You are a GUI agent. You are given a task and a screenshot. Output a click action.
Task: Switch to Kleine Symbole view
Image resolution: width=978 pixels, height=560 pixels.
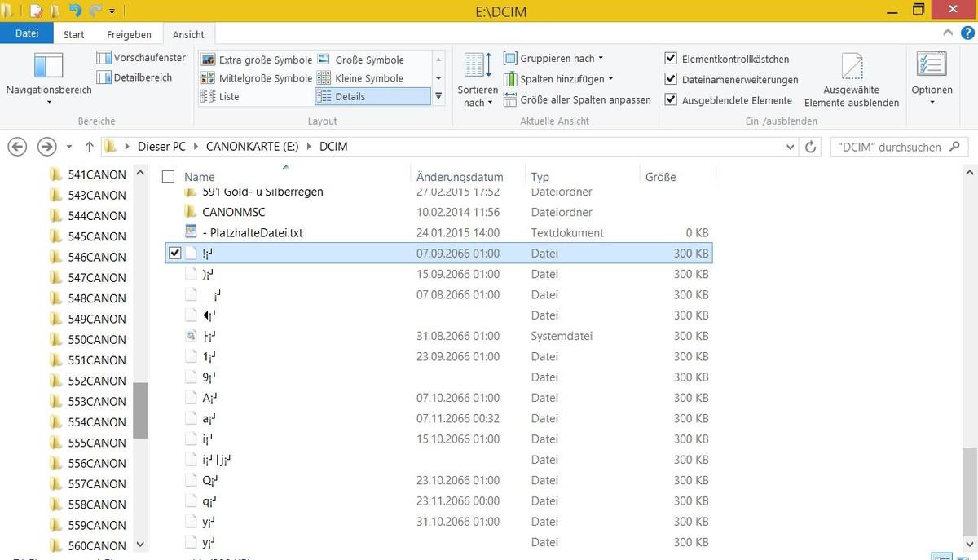point(360,78)
